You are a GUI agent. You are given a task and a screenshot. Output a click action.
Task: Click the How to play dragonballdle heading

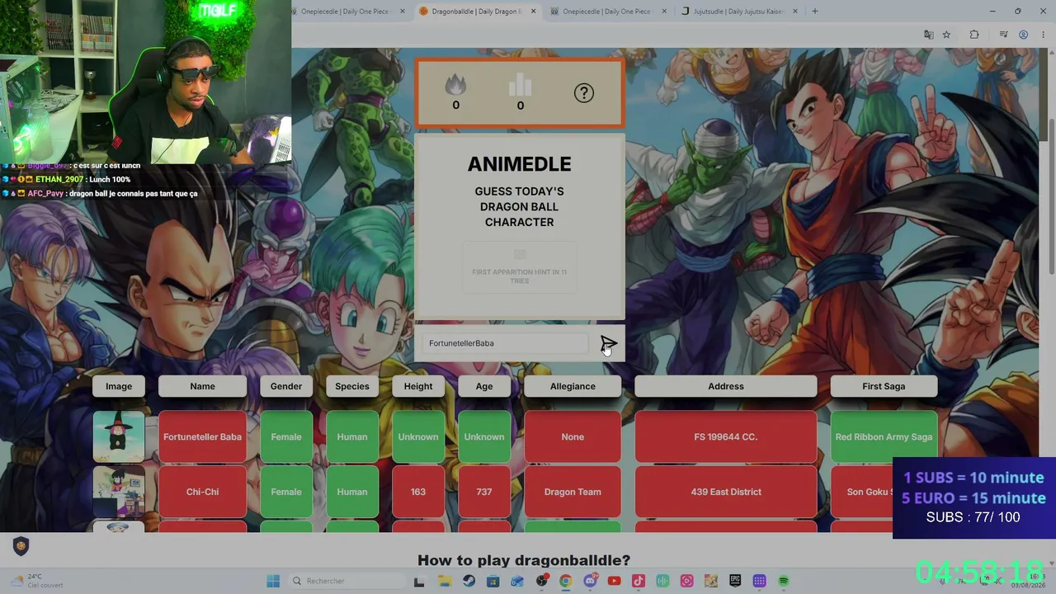(x=524, y=560)
